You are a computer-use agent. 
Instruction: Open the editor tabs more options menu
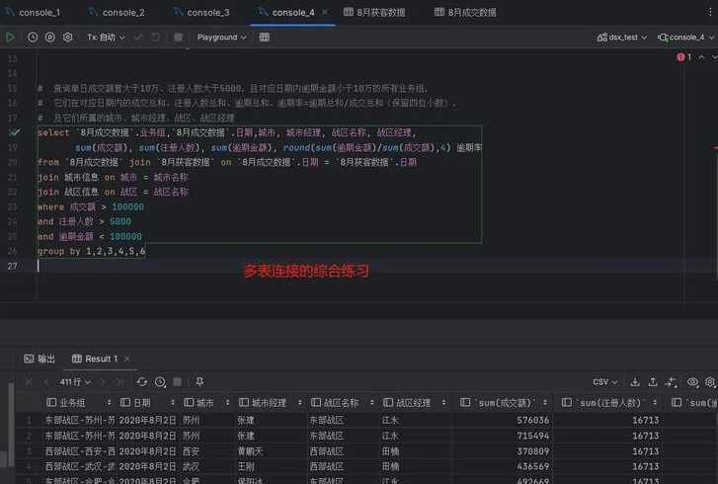(x=710, y=12)
